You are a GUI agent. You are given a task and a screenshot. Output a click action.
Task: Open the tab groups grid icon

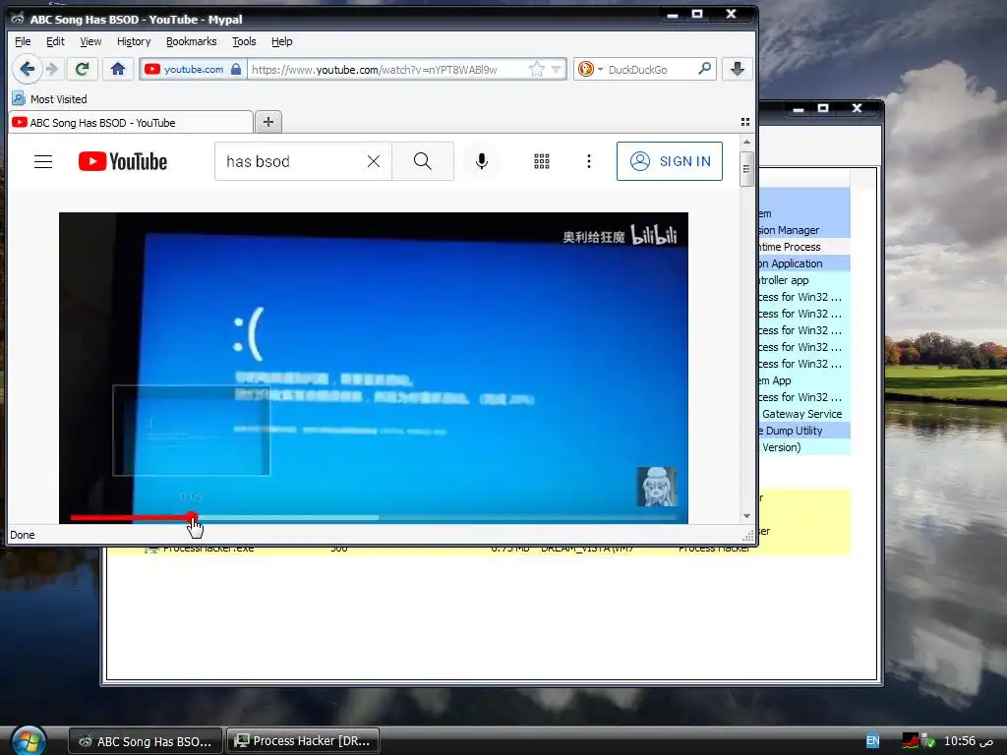(x=745, y=122)
